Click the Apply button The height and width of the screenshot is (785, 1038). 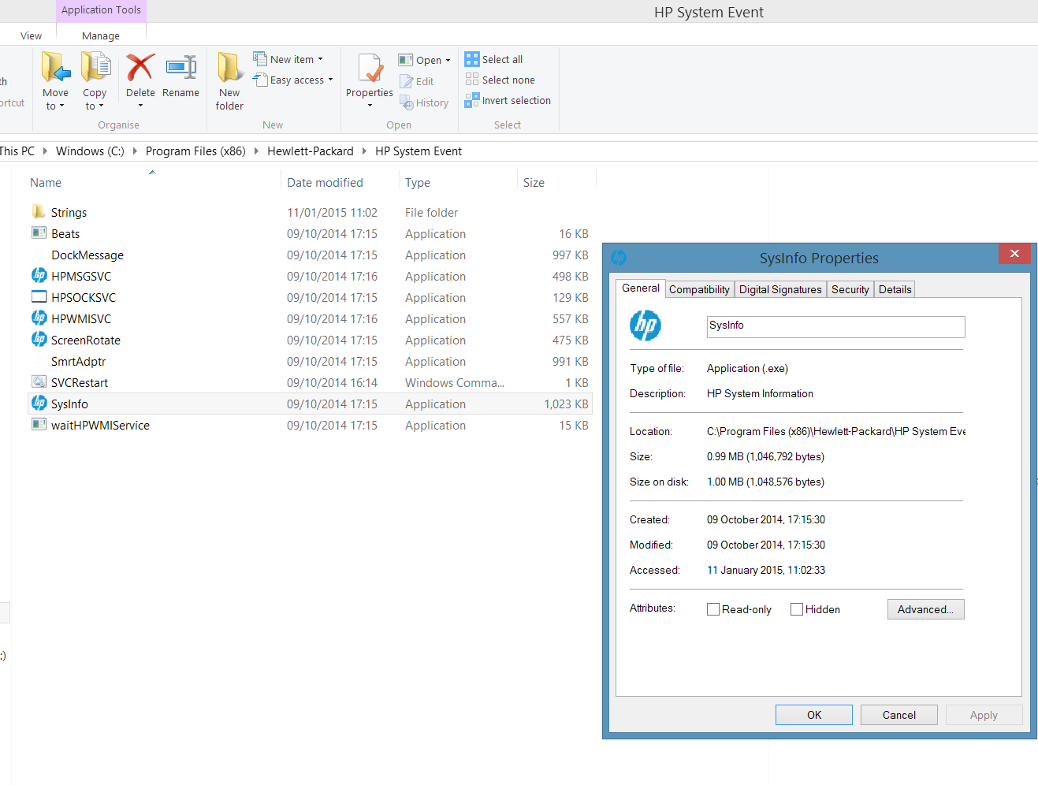click(x=984, y=715)
